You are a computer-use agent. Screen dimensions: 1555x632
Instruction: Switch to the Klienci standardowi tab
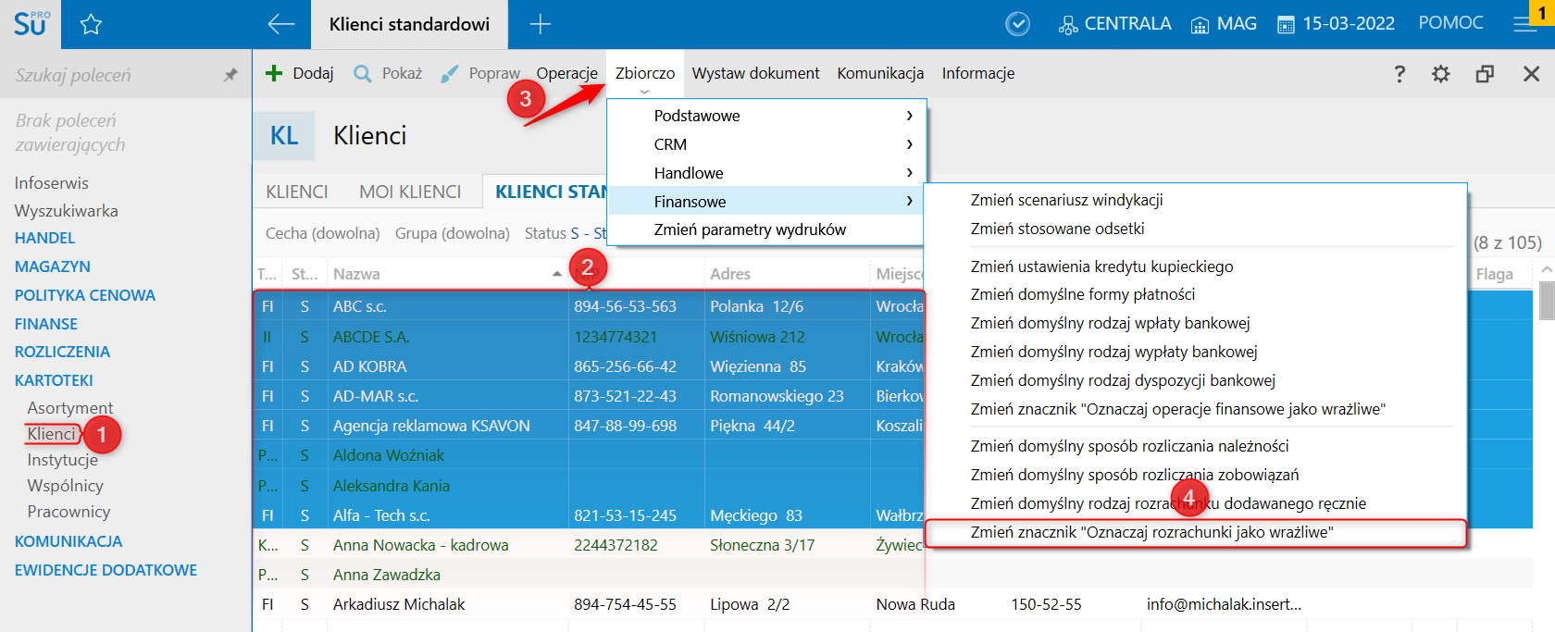(x=409, y=25)
